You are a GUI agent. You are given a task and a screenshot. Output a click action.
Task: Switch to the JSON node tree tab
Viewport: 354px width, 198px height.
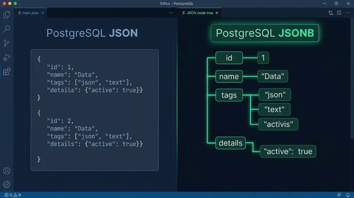[199, 13]
